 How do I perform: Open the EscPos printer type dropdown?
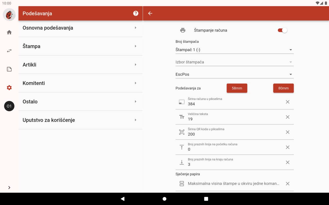234,74
